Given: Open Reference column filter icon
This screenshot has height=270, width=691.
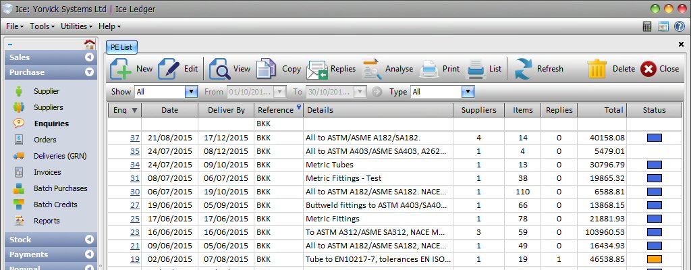Looking at the screenshot, I should [299, 107].
